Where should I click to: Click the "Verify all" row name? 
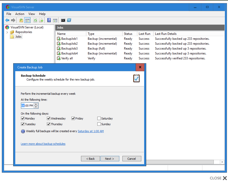point(67,58)
